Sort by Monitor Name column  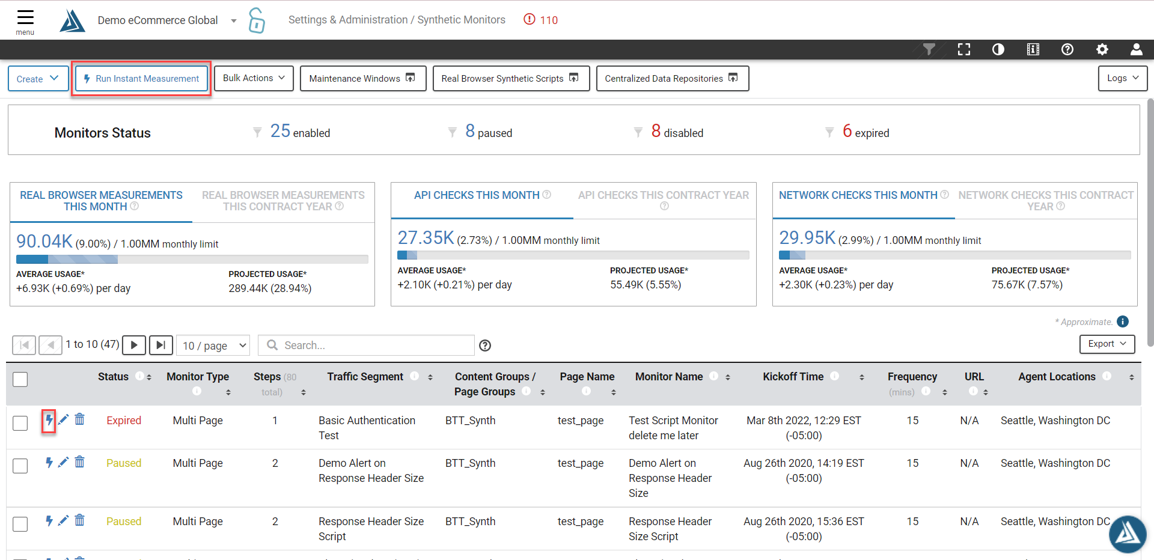(x=728, y=377)
